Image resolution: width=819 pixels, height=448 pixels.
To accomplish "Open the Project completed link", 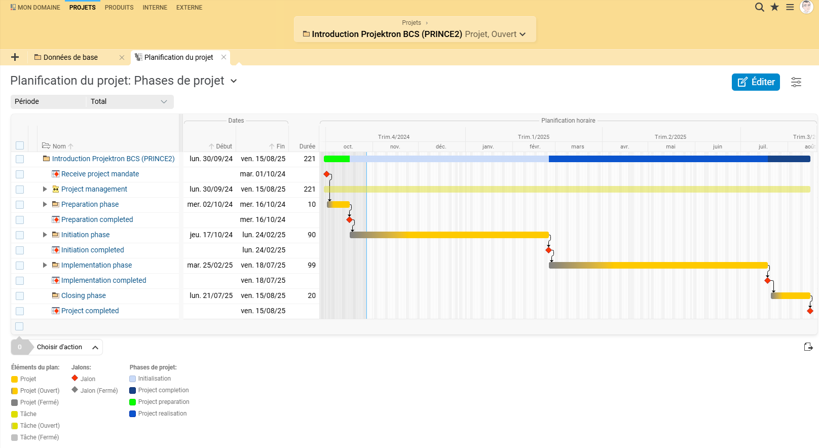I will point(90,311).
